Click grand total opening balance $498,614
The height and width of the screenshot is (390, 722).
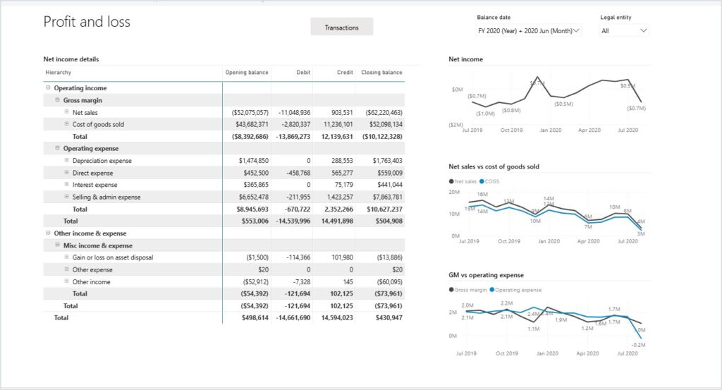click(255, 317)
